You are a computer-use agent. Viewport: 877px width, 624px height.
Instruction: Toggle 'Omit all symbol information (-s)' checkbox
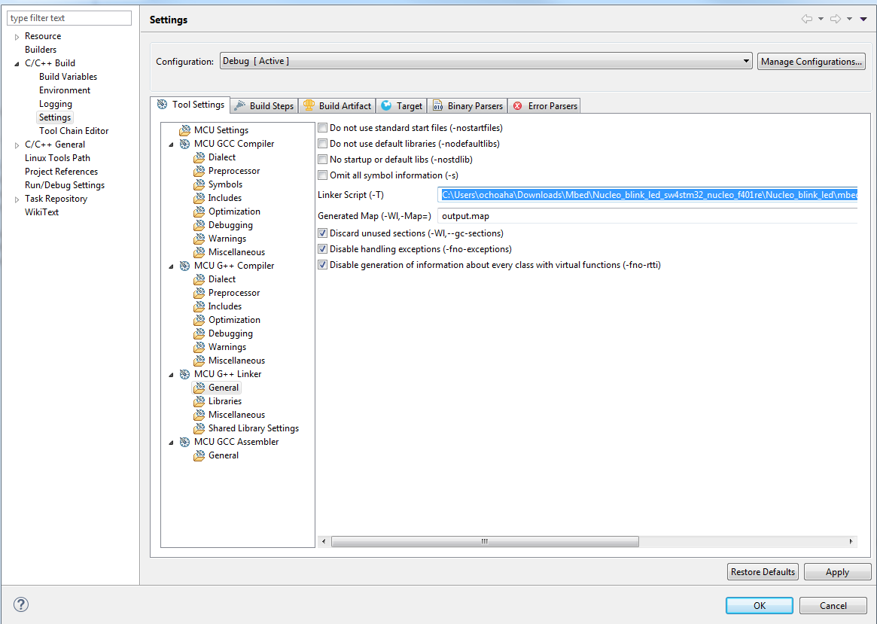pos(323,175)
